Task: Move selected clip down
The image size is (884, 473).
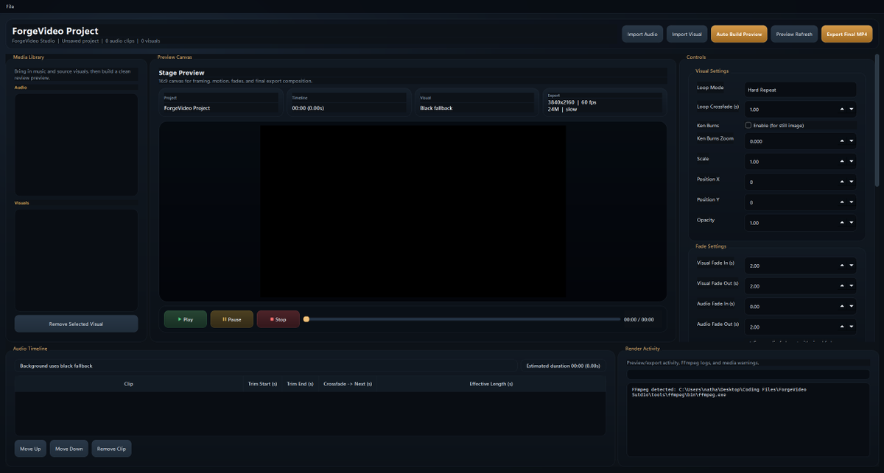Action: click(69, 449)
